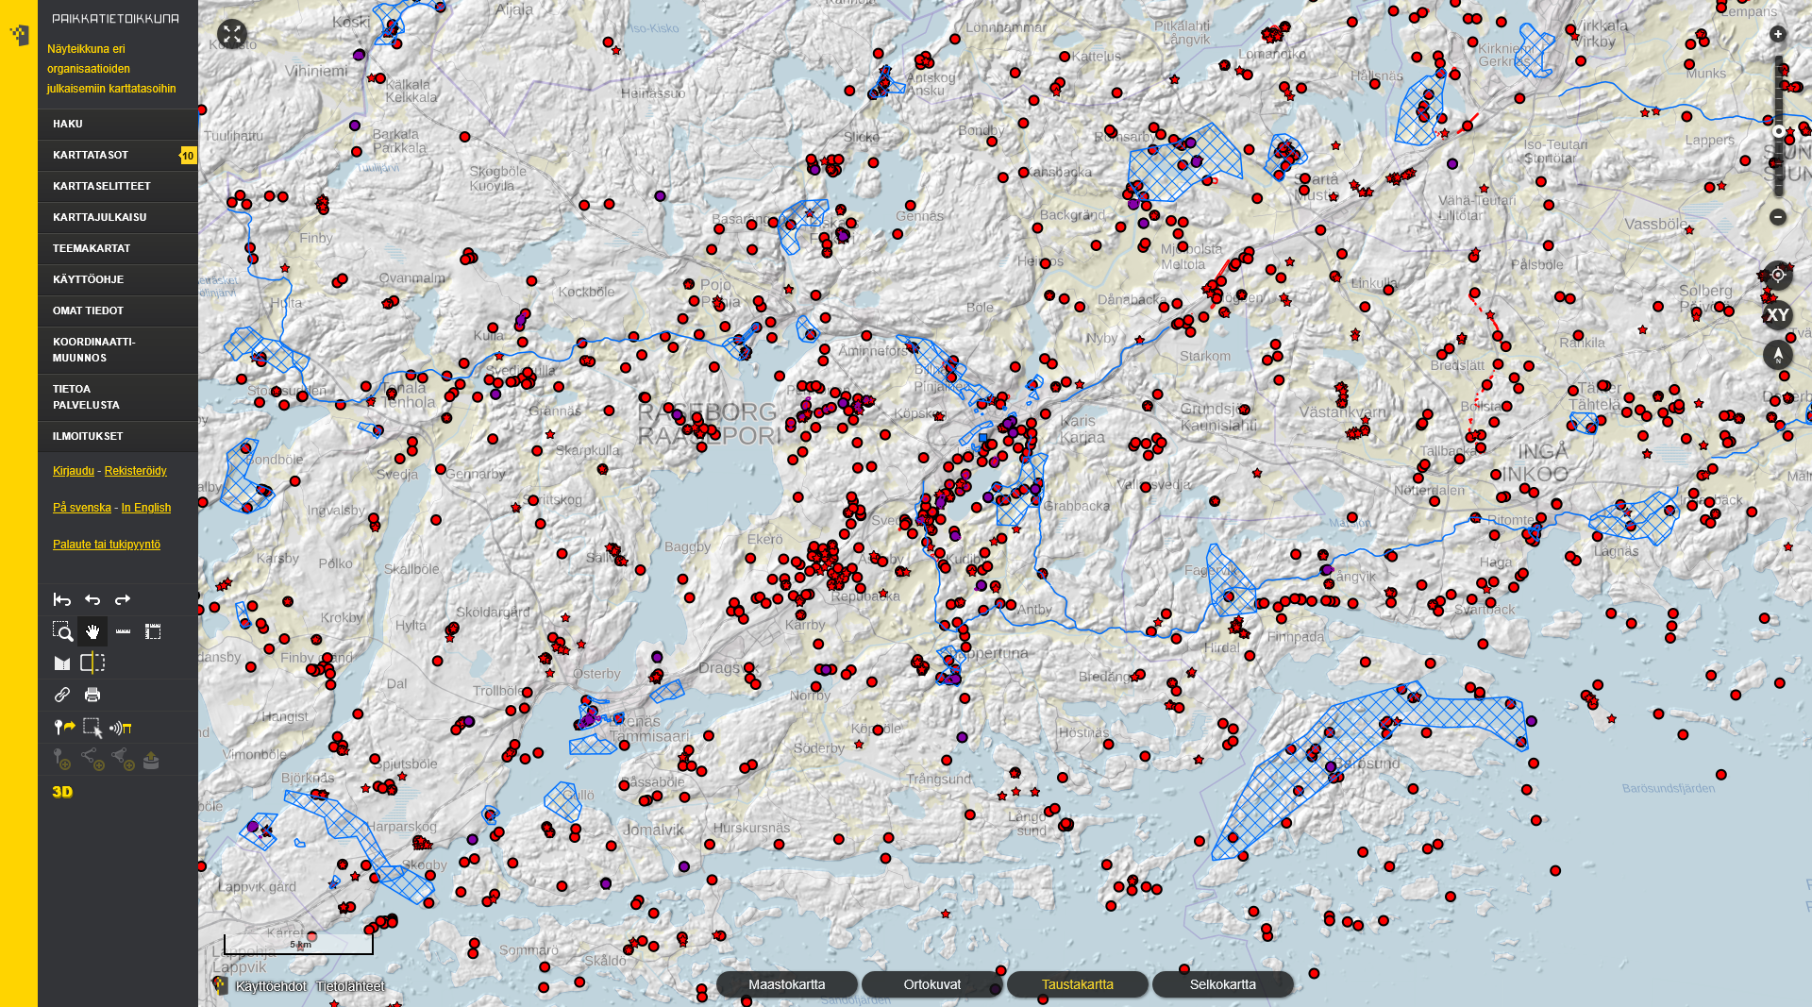Image resolution: width=1812 pixels, height=1007 pixels.
Task: Undo the previous map view
Action: tap(92, 600)
